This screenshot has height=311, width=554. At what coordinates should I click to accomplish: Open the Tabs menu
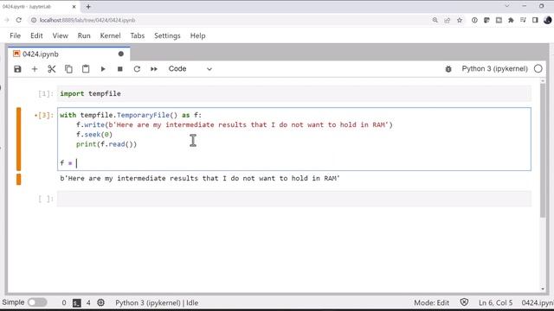tap(138, 35)
